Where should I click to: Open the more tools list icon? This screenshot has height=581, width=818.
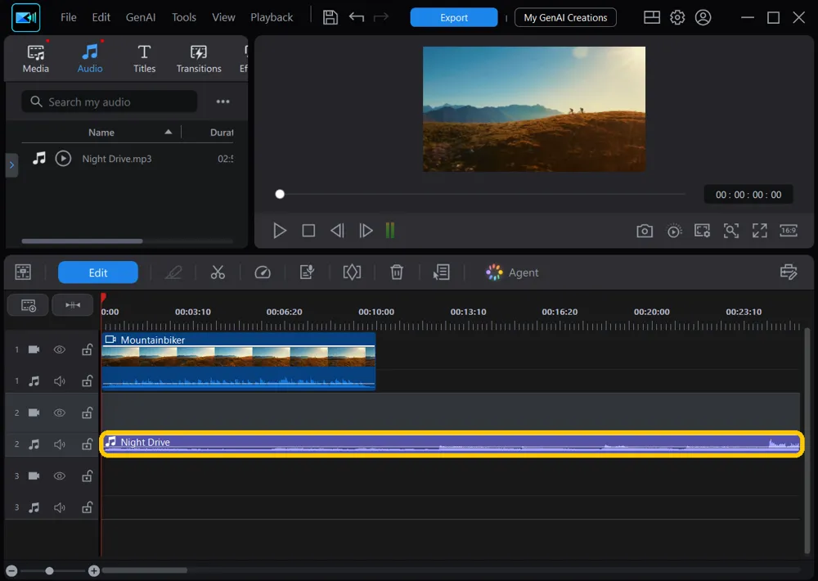tap(442, 272)
